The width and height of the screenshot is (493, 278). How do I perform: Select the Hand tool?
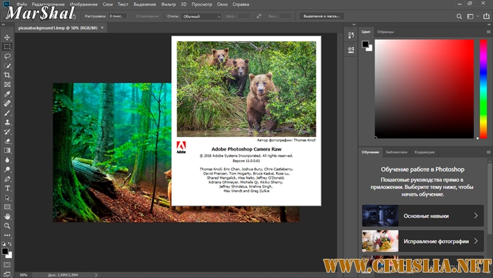pos(8,216)
